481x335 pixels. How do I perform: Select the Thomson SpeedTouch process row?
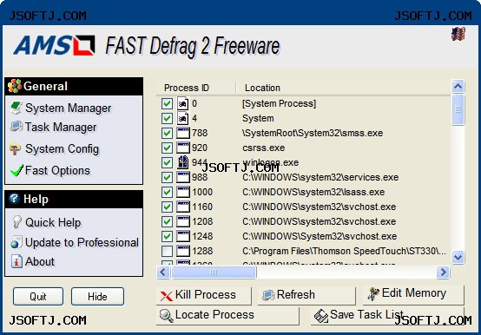coord(304,251)
